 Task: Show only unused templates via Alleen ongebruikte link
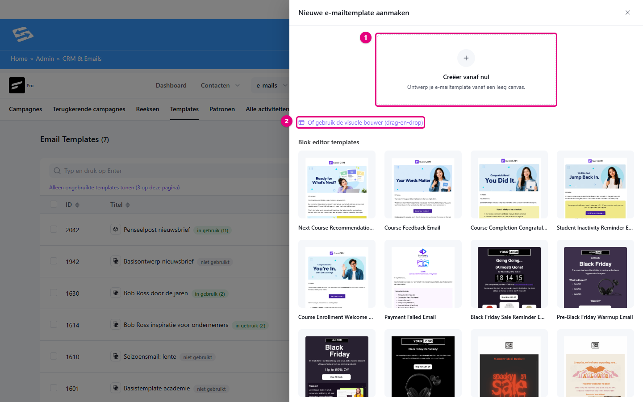(114, 188)
